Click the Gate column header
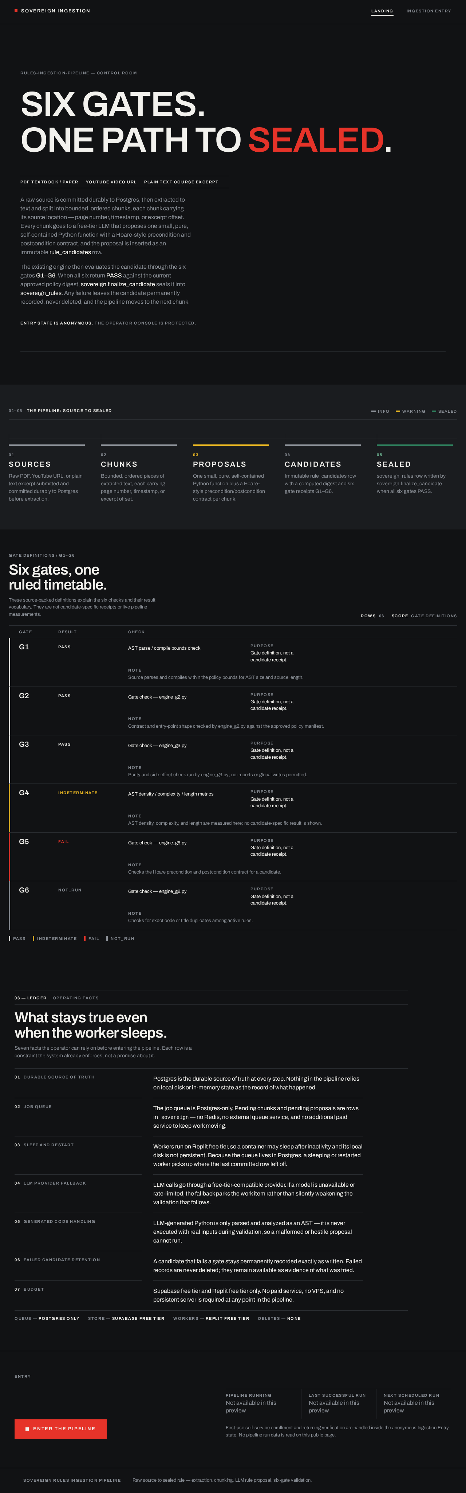Viewport: 466px width, 1493px height. click(25, 632)
